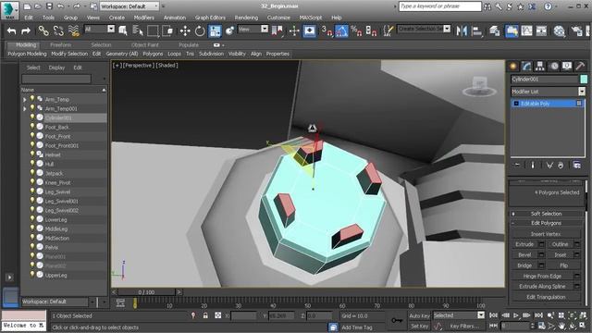592x333 pixels.
Task: Toggle the Auto Key button
Action: (x=419, y=315)
